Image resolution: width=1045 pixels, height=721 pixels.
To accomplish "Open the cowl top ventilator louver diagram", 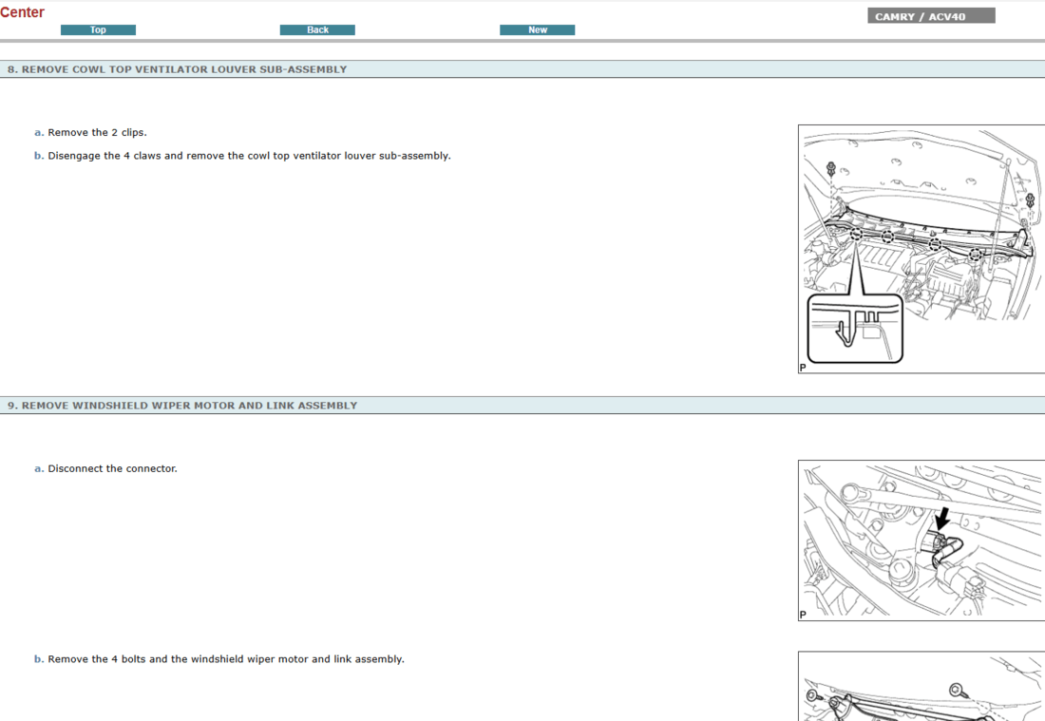I will point(921,249).
